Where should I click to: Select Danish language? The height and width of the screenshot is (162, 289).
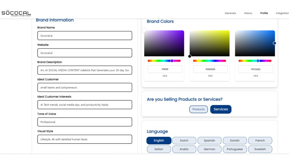(x=234, y=140)
